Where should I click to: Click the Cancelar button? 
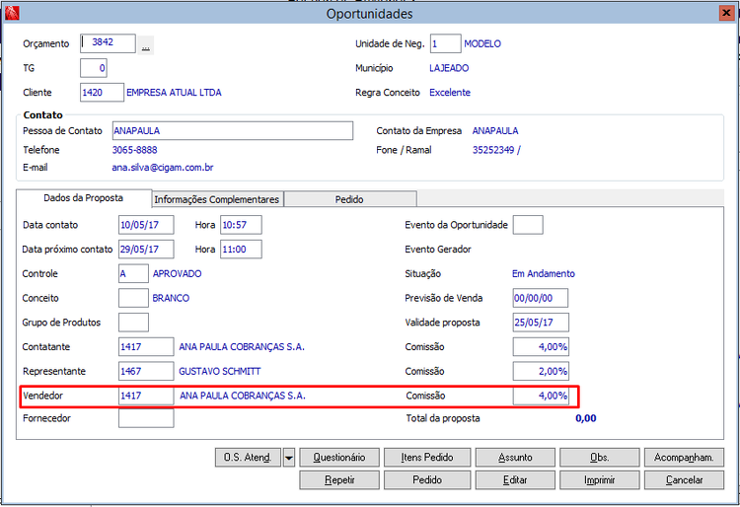(x=684, y=480)
